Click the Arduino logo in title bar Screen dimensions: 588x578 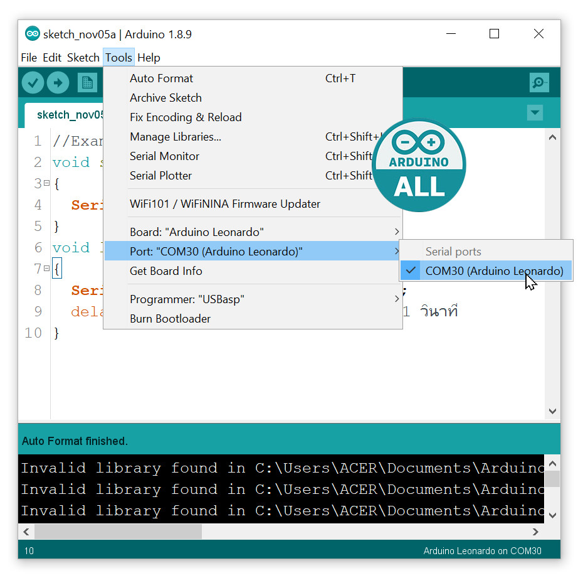pos(32,34)
